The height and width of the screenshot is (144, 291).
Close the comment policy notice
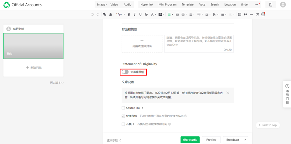[228, 93]
